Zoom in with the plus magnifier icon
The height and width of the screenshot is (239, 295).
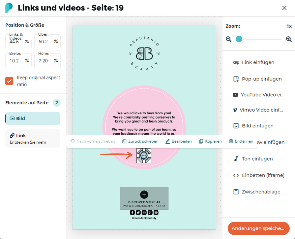coord(289,39)
